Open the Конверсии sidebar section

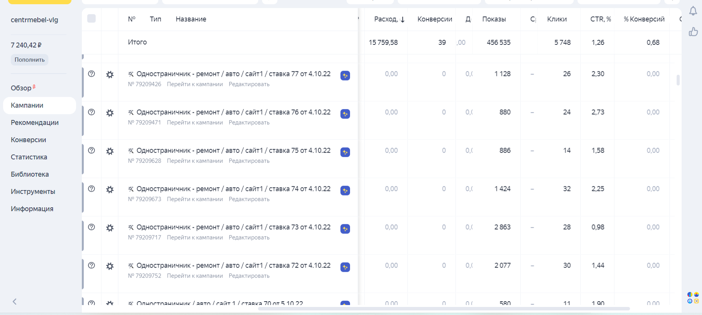[x=28, y=140]
